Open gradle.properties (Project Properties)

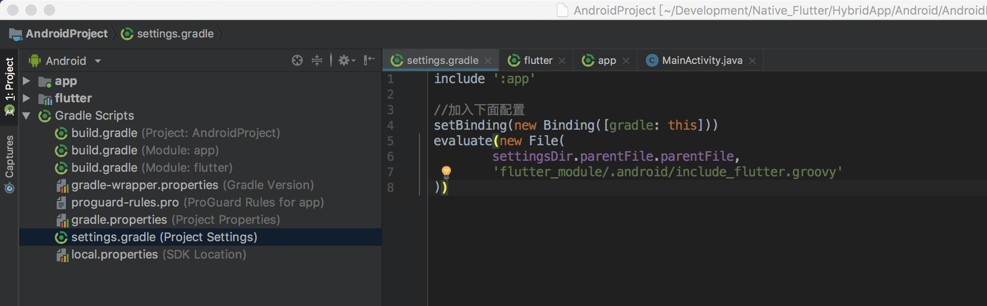pos(176,220)
